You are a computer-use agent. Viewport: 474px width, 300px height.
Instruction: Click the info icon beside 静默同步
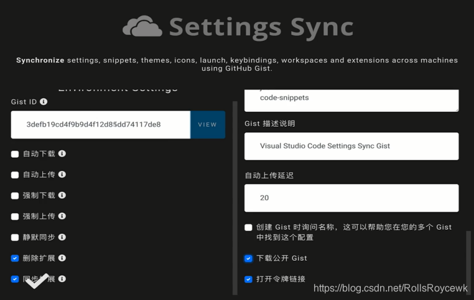[x=62, y=237]
